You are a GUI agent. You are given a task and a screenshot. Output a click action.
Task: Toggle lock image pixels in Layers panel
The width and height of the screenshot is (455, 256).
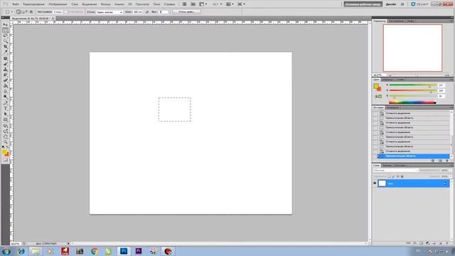[x=393, y=176]
